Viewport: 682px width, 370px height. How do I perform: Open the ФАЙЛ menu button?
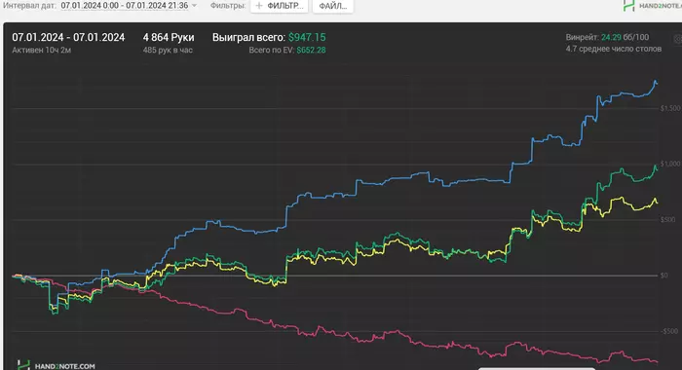[333, 6]
